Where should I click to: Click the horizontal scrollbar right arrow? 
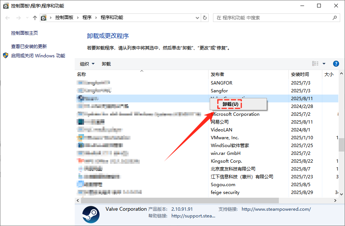point(335,200)
